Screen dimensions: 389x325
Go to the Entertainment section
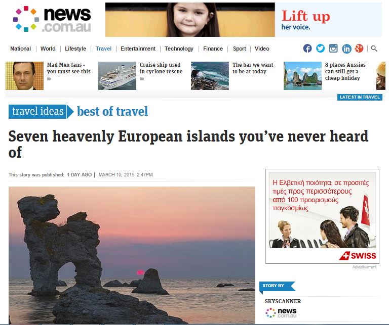138,49
